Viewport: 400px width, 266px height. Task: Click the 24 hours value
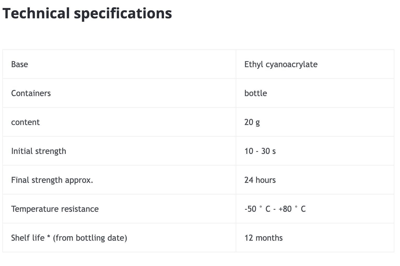[x=260, y=180]
